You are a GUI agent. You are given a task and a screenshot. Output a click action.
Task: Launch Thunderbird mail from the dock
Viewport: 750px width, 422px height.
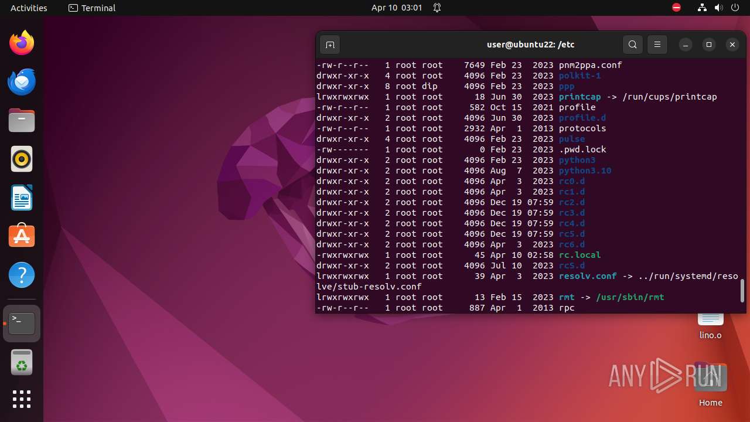pos(22,81)
